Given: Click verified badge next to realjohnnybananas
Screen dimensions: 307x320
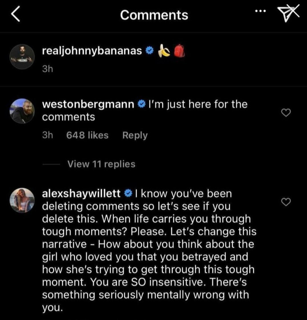Looking at the screenshot, I should (x=150, y=51).
